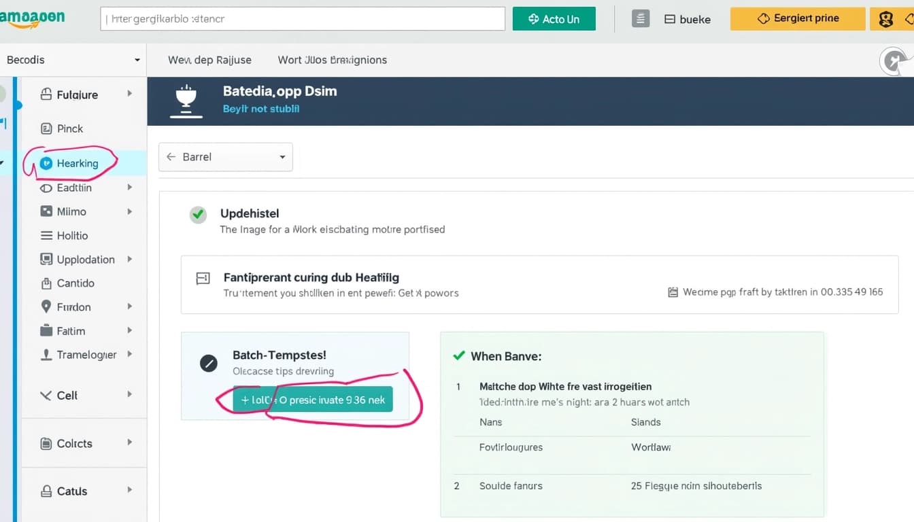The height and width of the screenshot is (522, 914).
Task: Click the eye icon beside Eadttiin
Action: (x=46, y=188)
